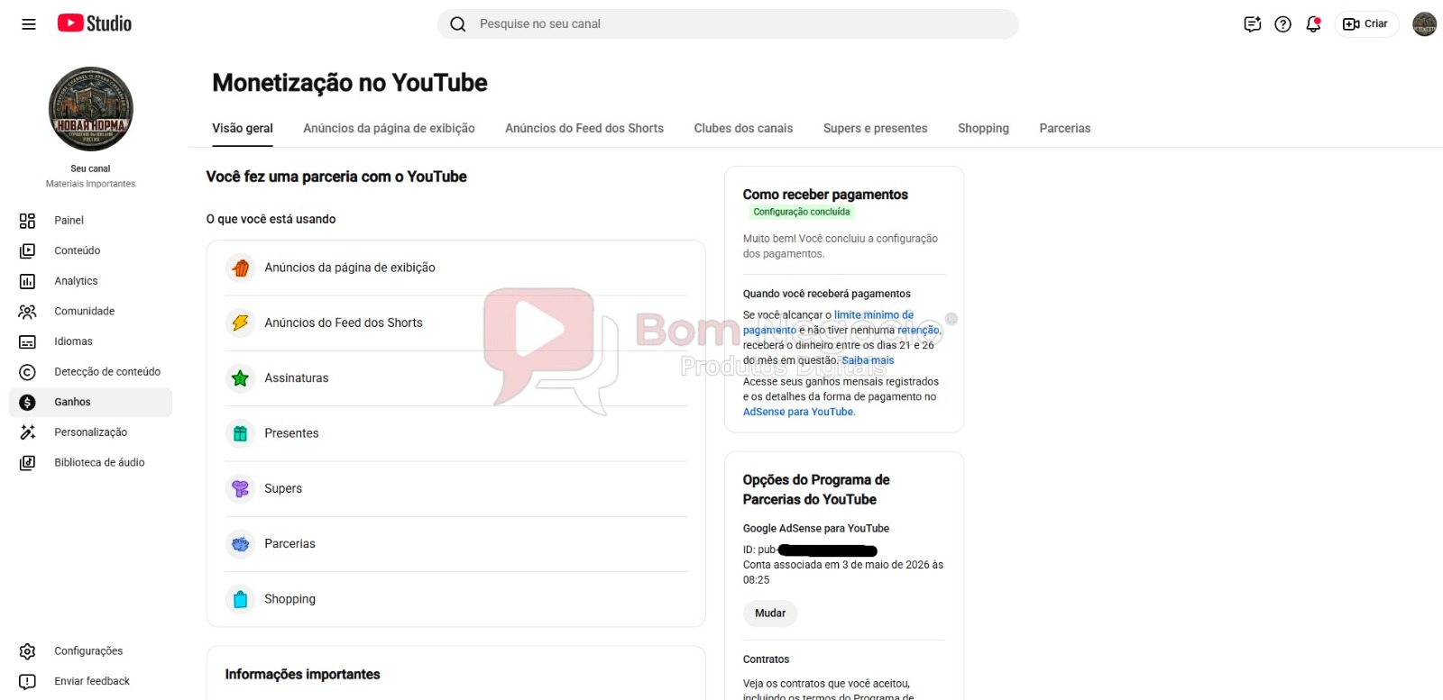The width and height of the screenshot is (1443, 700).
Task: Switch to Clubes dos canais tab
Action: [x=743, y=129]
